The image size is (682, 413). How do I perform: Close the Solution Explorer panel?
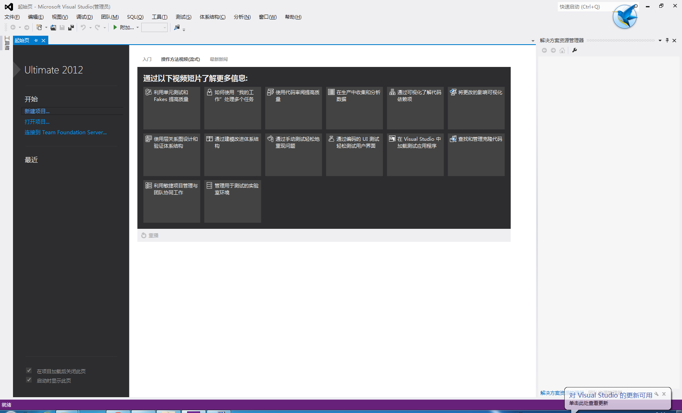point(674,40)
